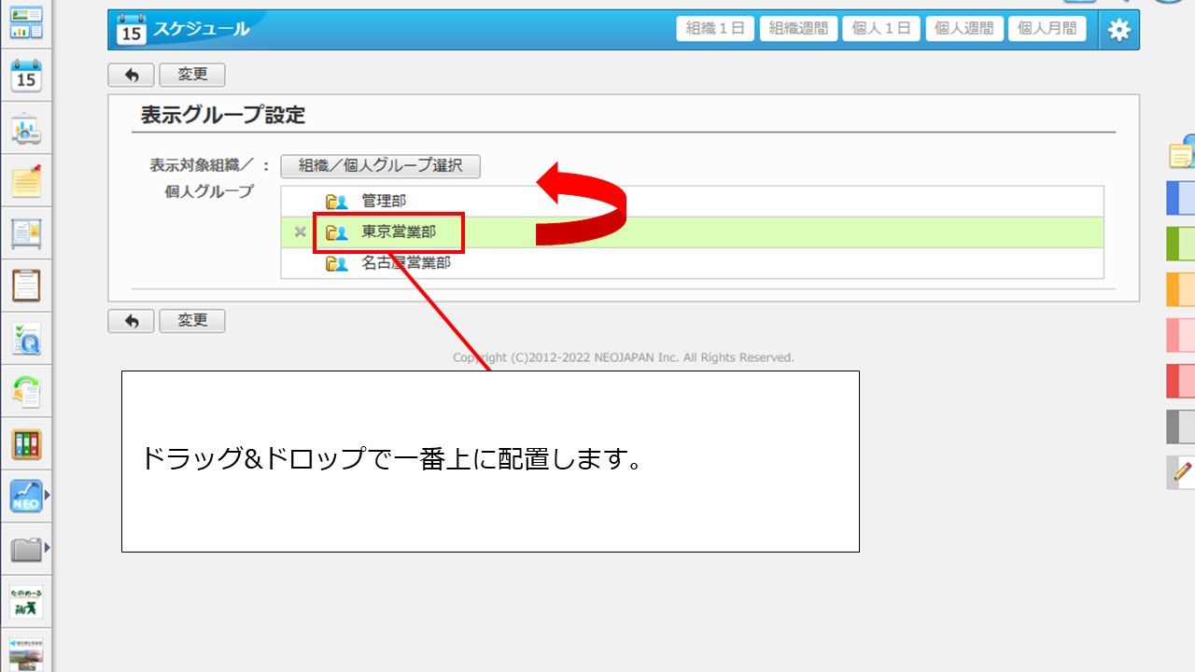
Task: Open the brown clipboard sidebar icon
Action: point(26,285)
